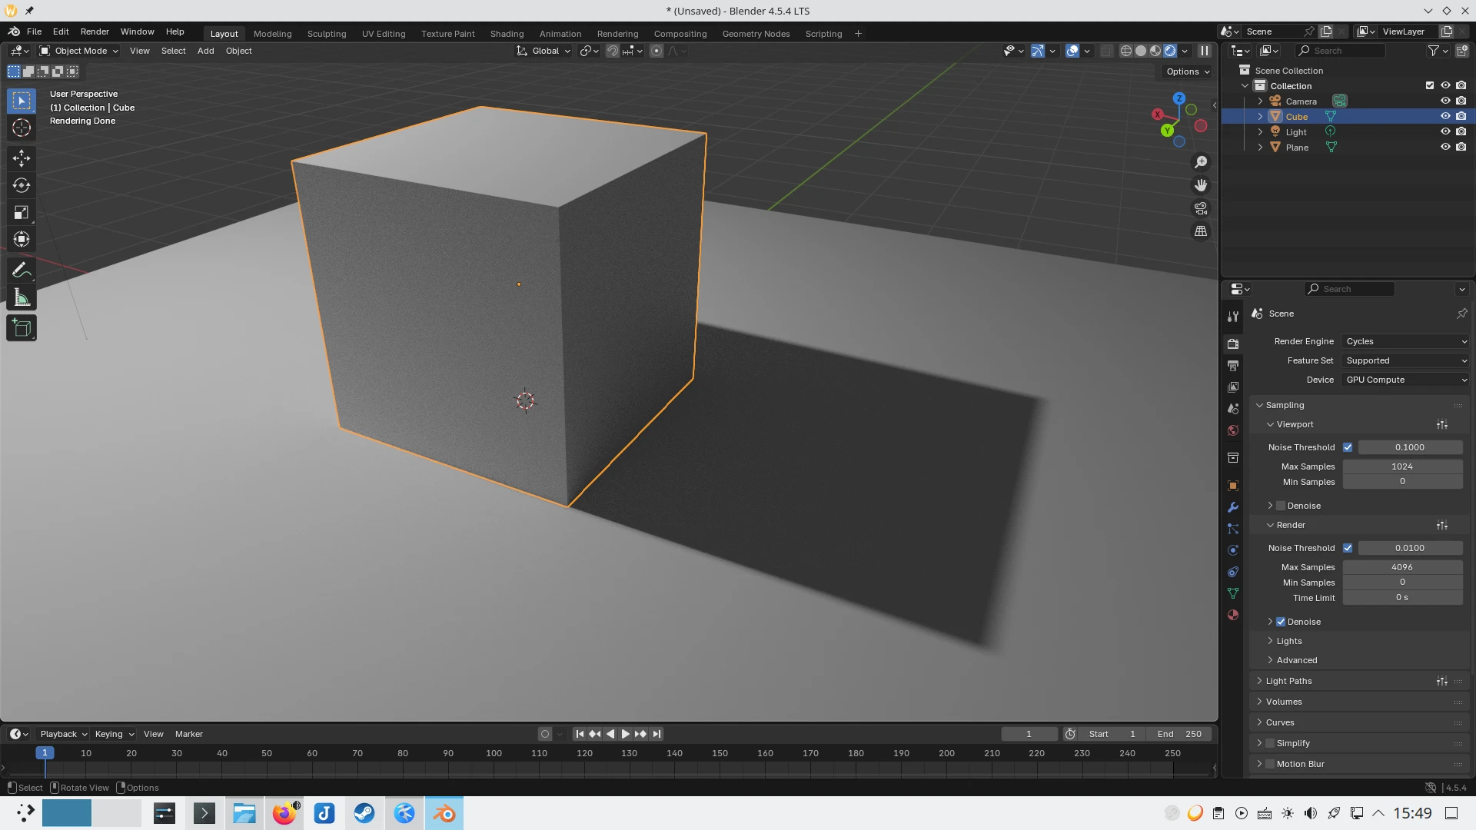The width and height of the screenshot is (1476, 830).
Task: Open the Render Engine dropdown
Action: tap(1405, 341)
